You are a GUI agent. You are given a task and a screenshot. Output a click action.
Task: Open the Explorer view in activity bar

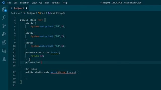4,9
